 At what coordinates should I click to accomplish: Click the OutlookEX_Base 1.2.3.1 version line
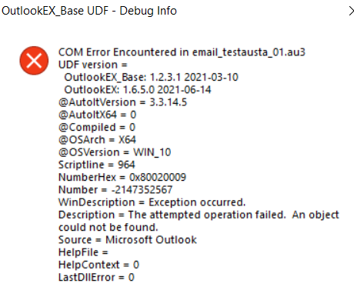point(151,78)
